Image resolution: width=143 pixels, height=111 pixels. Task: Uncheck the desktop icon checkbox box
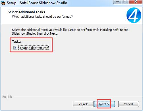(x=15, y=48)
